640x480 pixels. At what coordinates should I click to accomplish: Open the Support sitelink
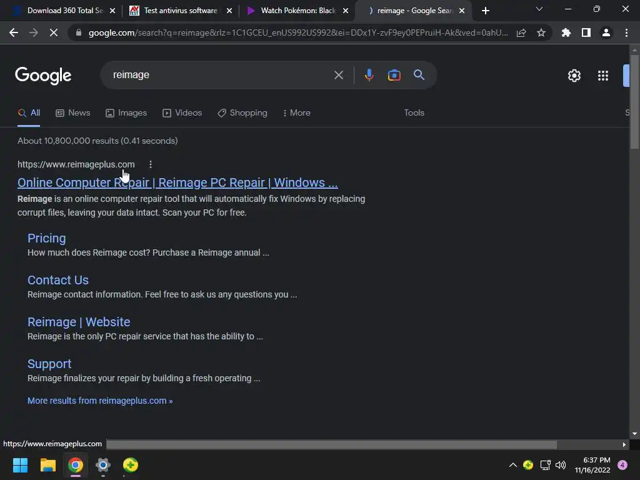(49, 364)
